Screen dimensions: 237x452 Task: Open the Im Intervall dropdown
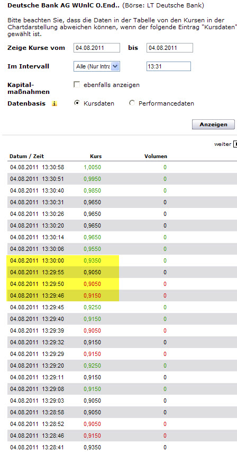97,66
